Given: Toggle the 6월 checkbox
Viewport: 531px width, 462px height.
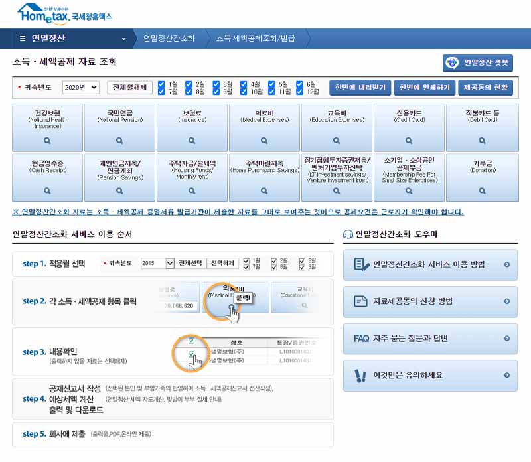Looking at the screenshot, I should (x=300, y=84).
